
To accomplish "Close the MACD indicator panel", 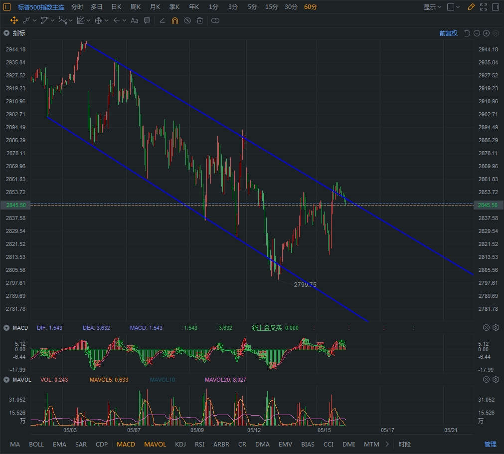I will point(487,328).
